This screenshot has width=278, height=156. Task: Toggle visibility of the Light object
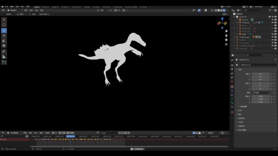pyautogui.click(x=272, y=34)
